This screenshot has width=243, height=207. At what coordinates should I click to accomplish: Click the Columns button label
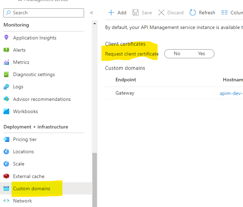click(237, 13)
